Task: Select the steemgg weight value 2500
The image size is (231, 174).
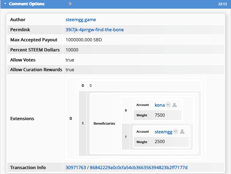Action: click(160, 142)
